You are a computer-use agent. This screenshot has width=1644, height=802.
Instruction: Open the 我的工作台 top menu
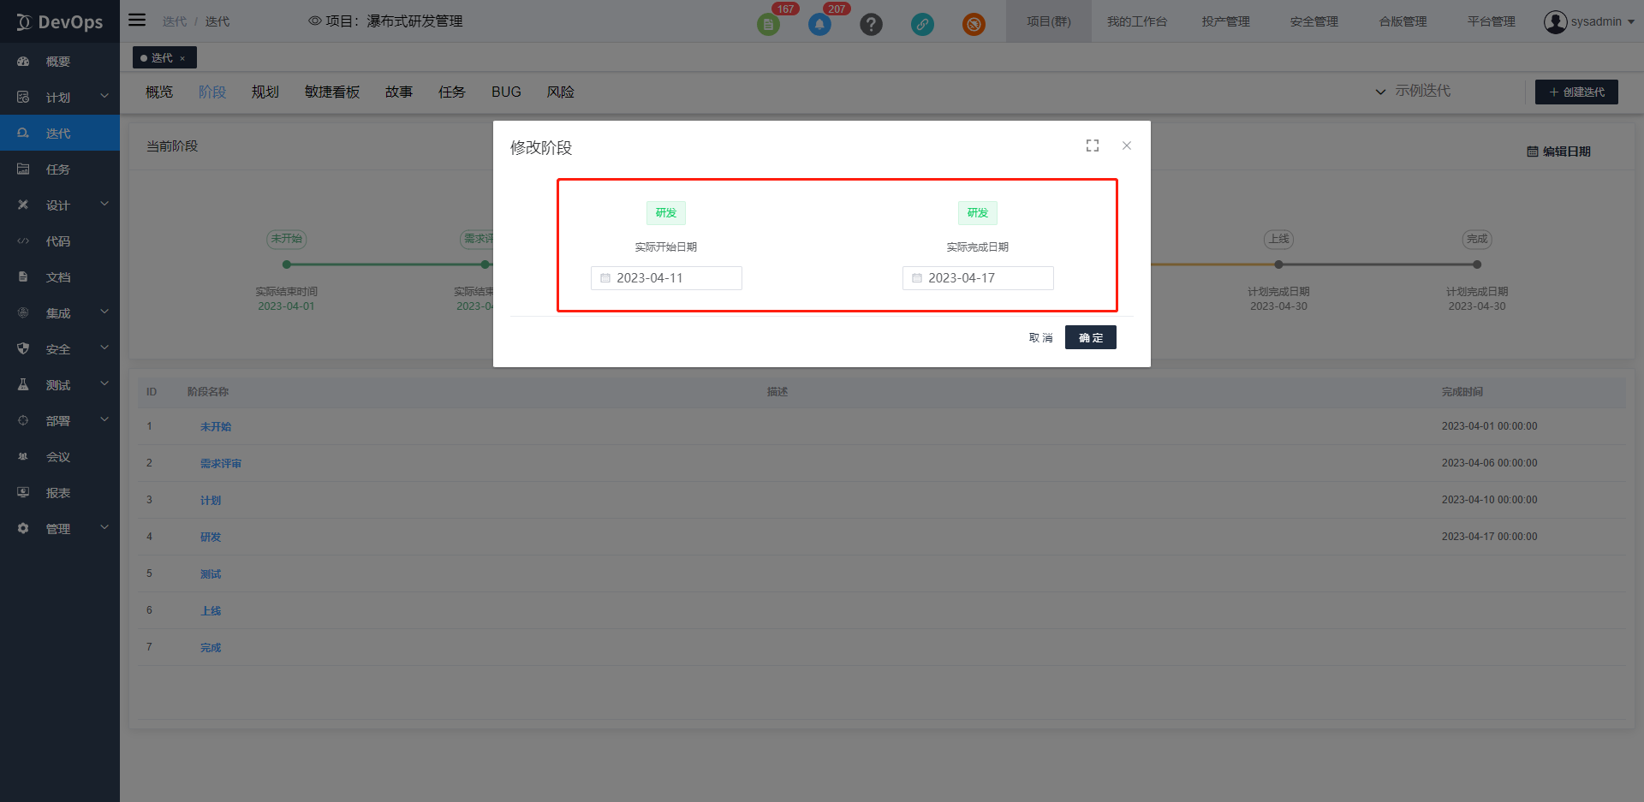click(1136, 21)
